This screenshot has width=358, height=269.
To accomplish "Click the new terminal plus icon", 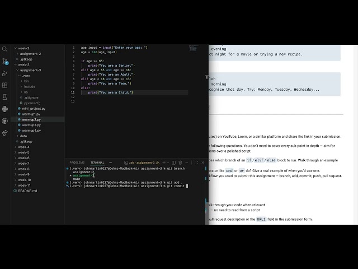I will (164, 163).
